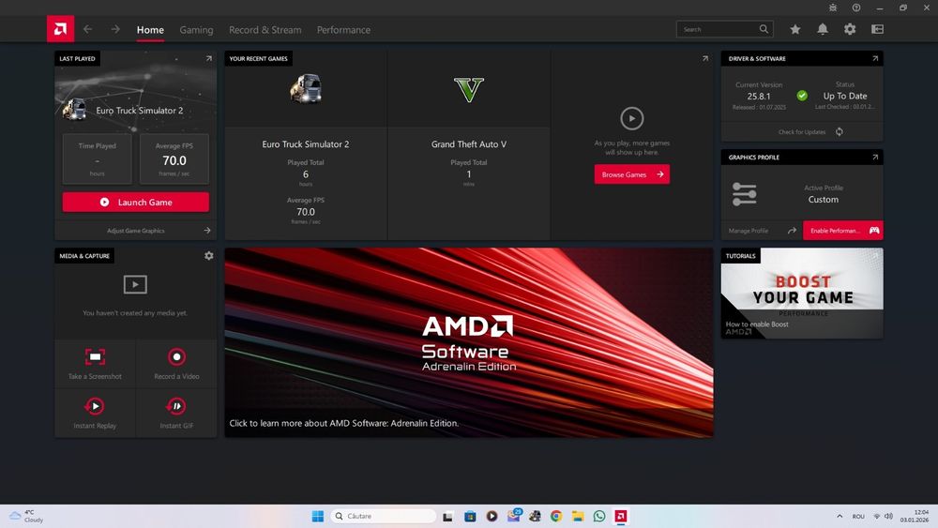Click the taskbar Căutare search box
The width and height of the screenshot is (938, 528).
[384, 516]
